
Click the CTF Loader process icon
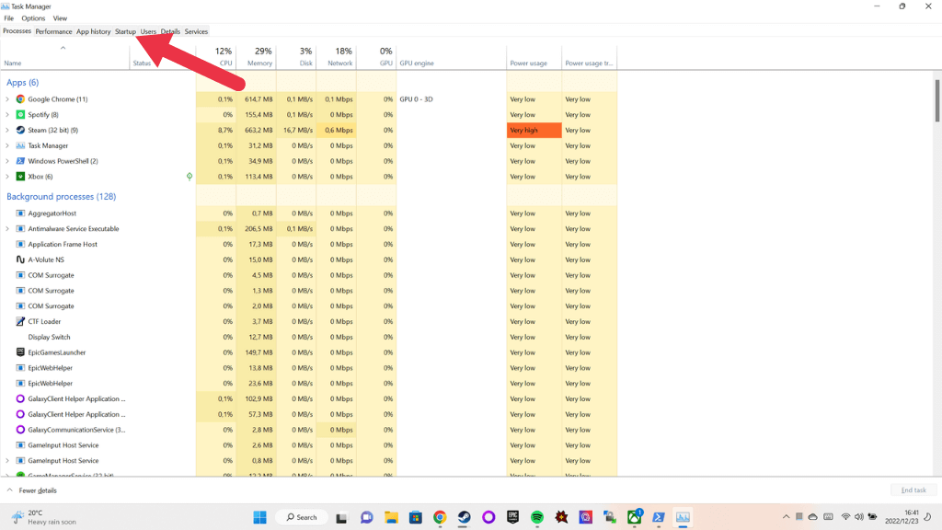[20, 322]
